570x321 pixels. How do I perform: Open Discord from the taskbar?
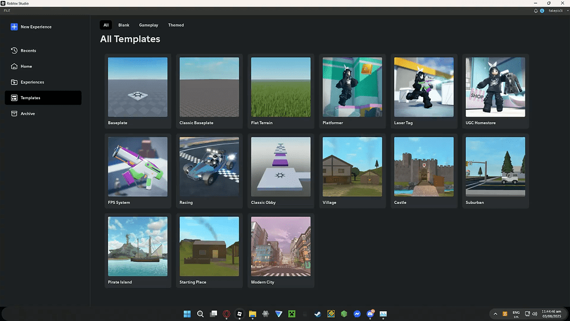tap(370, 314)
